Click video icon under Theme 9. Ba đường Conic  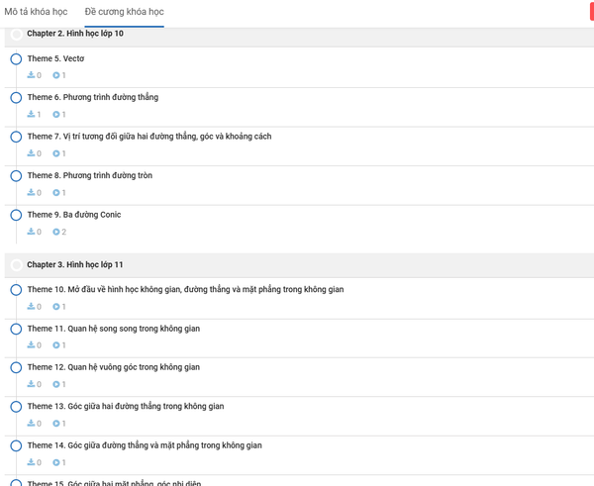tap(55, 232)
